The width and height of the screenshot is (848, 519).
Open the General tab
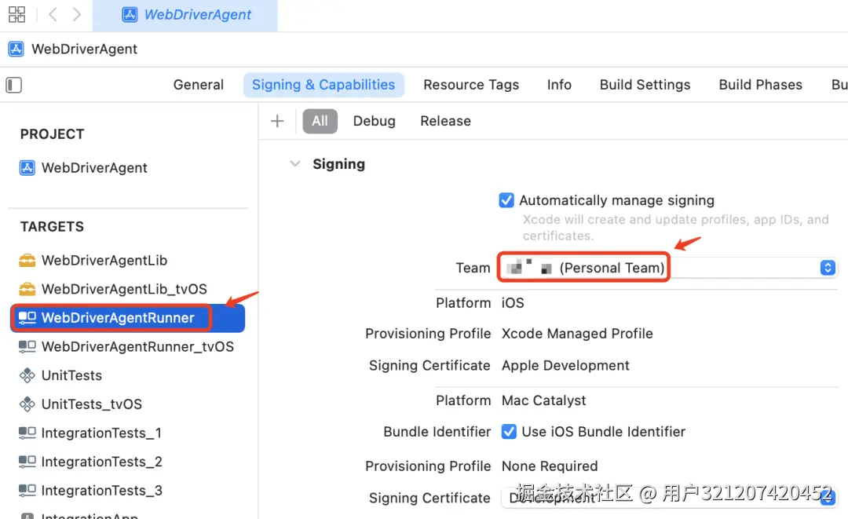click(198, 85)
